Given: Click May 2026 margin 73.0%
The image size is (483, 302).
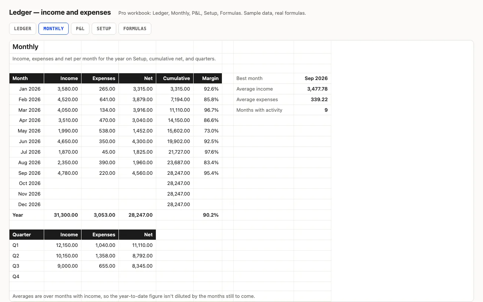Looking at the screenshot, I should pos(208,131).
